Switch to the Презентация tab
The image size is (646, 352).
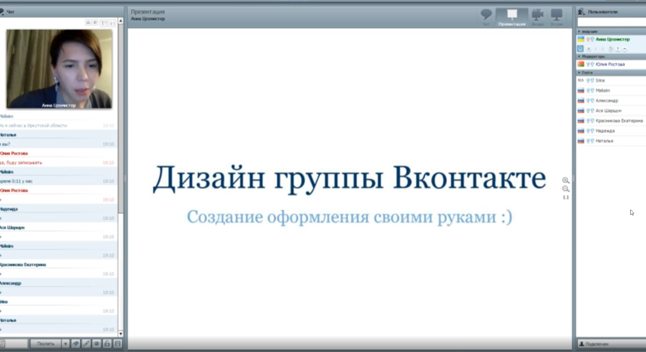(x=512, y=15)
